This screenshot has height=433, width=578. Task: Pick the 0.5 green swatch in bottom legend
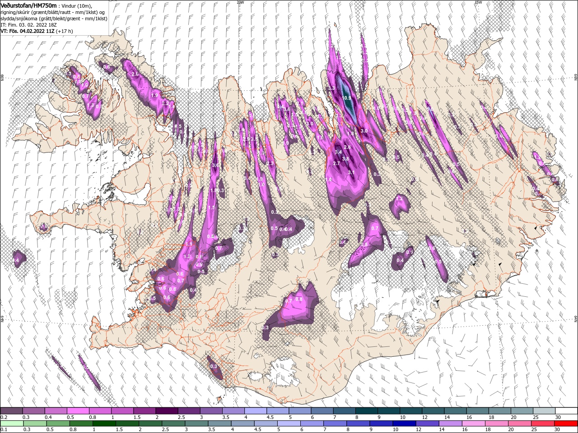[x=58, y=423]
